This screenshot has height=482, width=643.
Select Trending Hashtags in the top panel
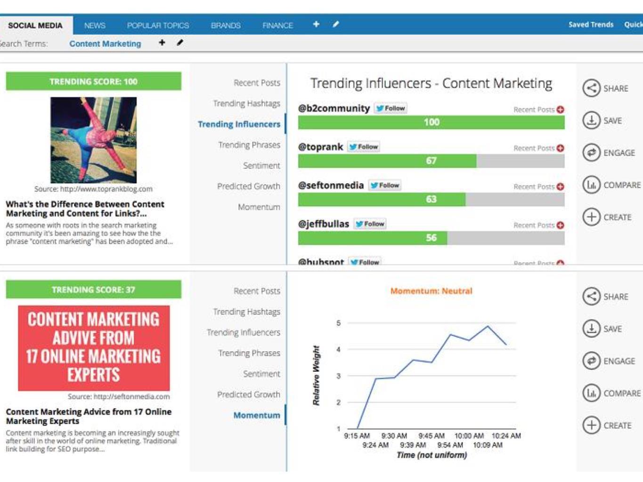(x=246, y=104)
